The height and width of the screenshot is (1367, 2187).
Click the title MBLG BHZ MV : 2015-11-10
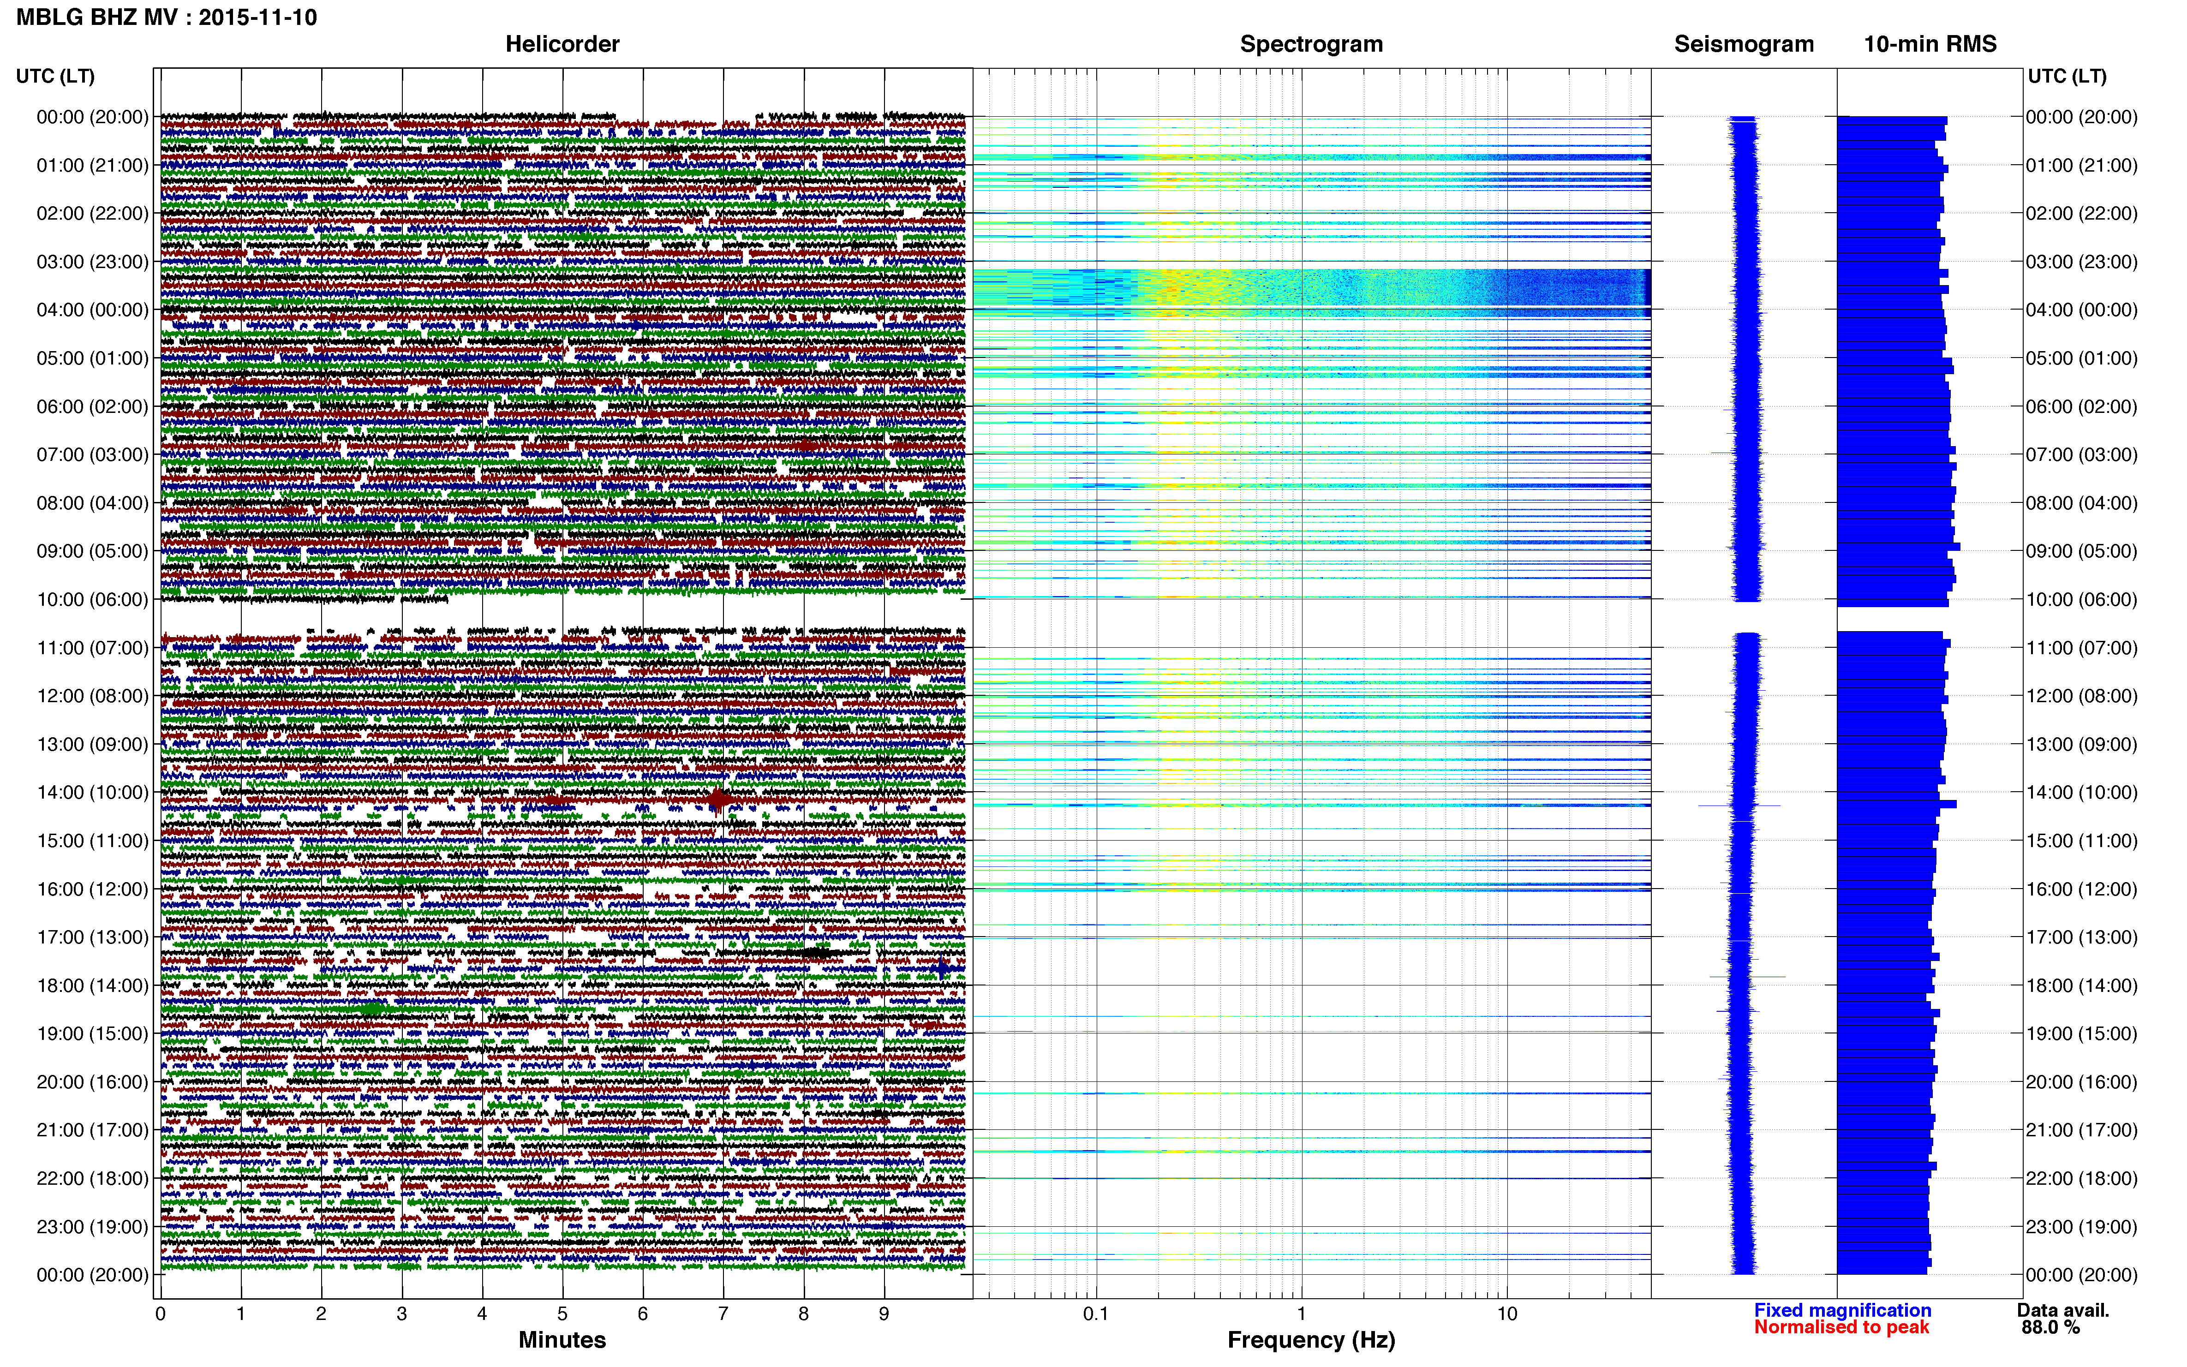[x=167, y=17]
